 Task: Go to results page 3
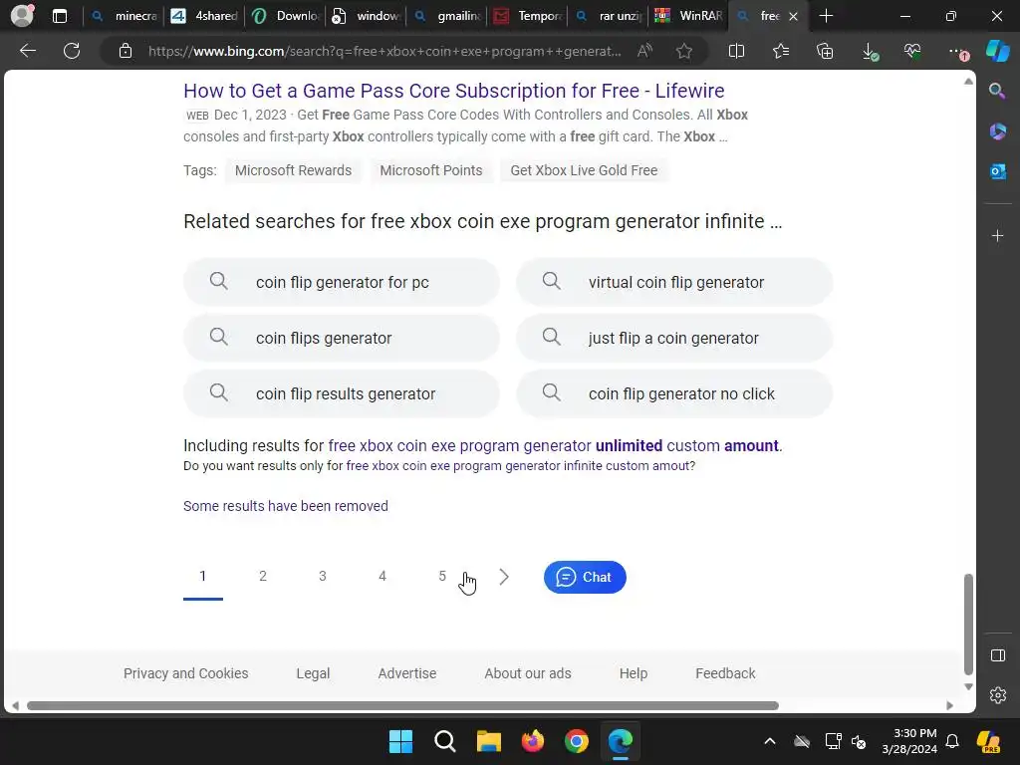tap(322, 577)
